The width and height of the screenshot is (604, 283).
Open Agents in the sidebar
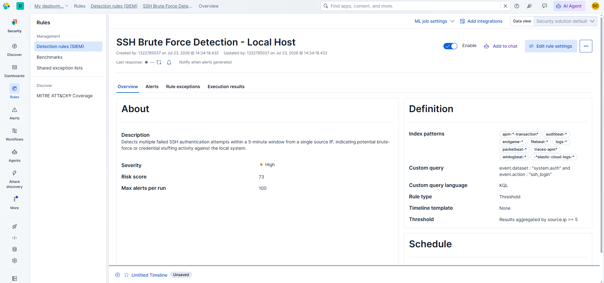click(15, 156)
